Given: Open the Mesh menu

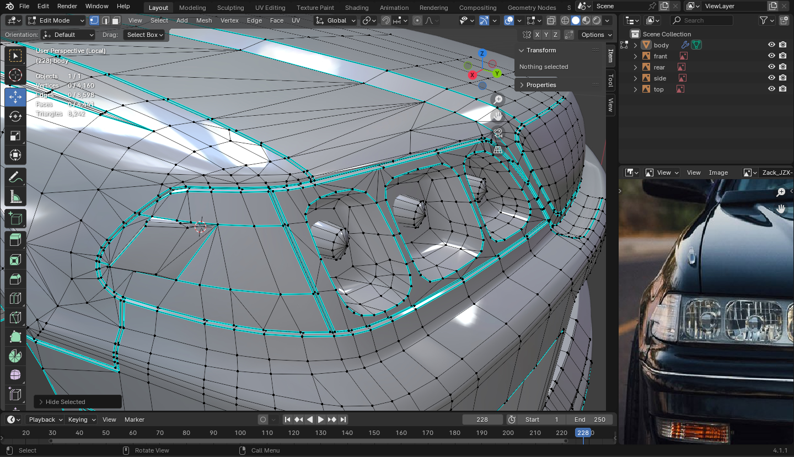Looking at the screenshot, I should coord(203,20).
